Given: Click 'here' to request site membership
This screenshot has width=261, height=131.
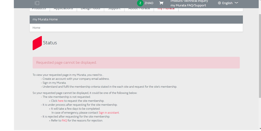Looking at the screenshot, I should tap(61, 101).
